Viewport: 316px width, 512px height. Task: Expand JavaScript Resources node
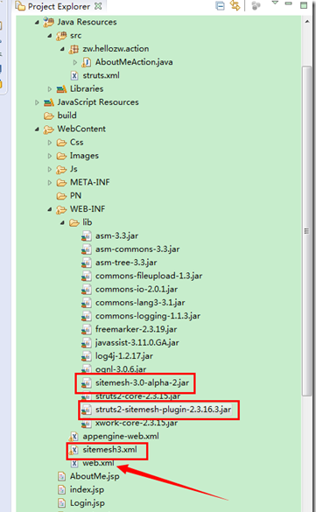[37, 102]
